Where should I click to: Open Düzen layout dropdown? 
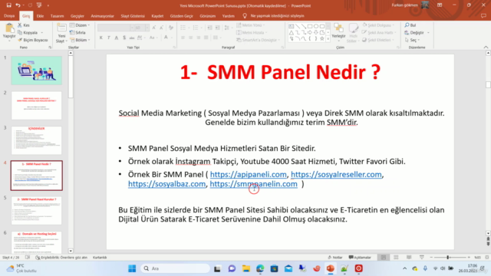pos(80,25)
